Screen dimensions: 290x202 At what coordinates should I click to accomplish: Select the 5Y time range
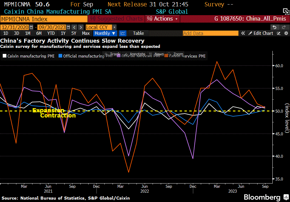(x=74, y=33)
